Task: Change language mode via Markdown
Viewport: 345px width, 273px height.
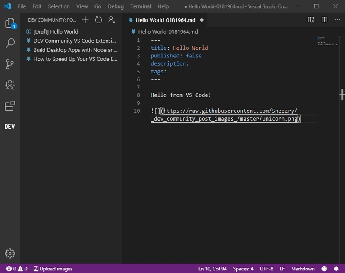Action: (303, 269)
